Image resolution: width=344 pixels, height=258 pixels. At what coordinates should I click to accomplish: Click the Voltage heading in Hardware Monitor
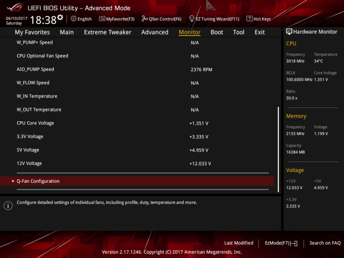[295, 170]
